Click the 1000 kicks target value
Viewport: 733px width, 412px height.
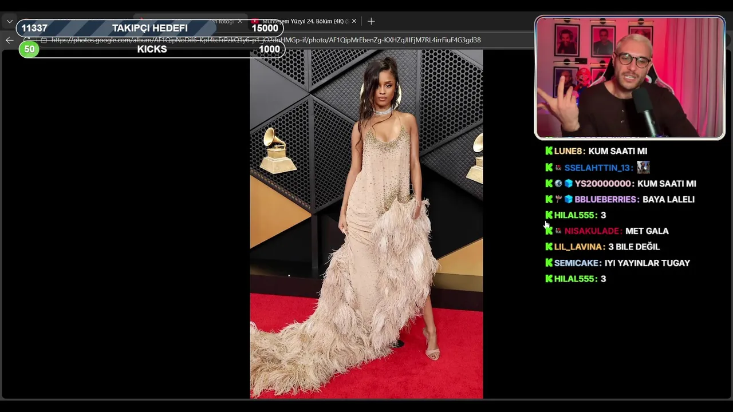point(269,49)
